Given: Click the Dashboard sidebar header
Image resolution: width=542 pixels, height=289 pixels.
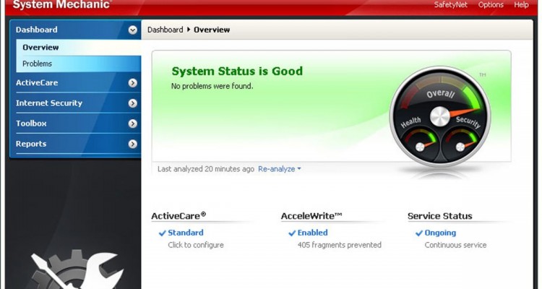Looking at the screenshot, I should pyautogui.click(x=75, y=30).
